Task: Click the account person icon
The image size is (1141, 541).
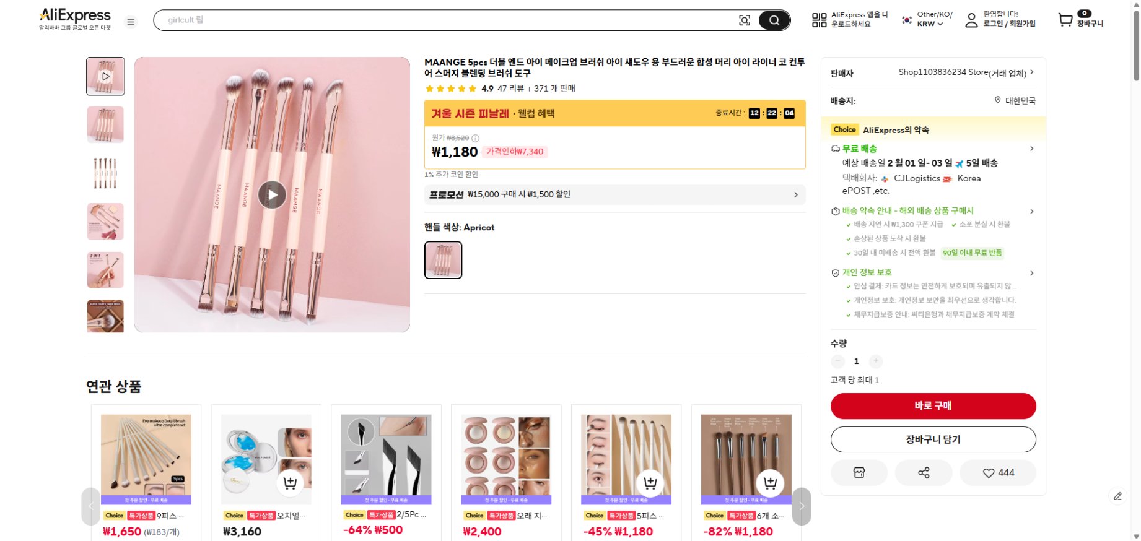Action: (x=970, y=20)
